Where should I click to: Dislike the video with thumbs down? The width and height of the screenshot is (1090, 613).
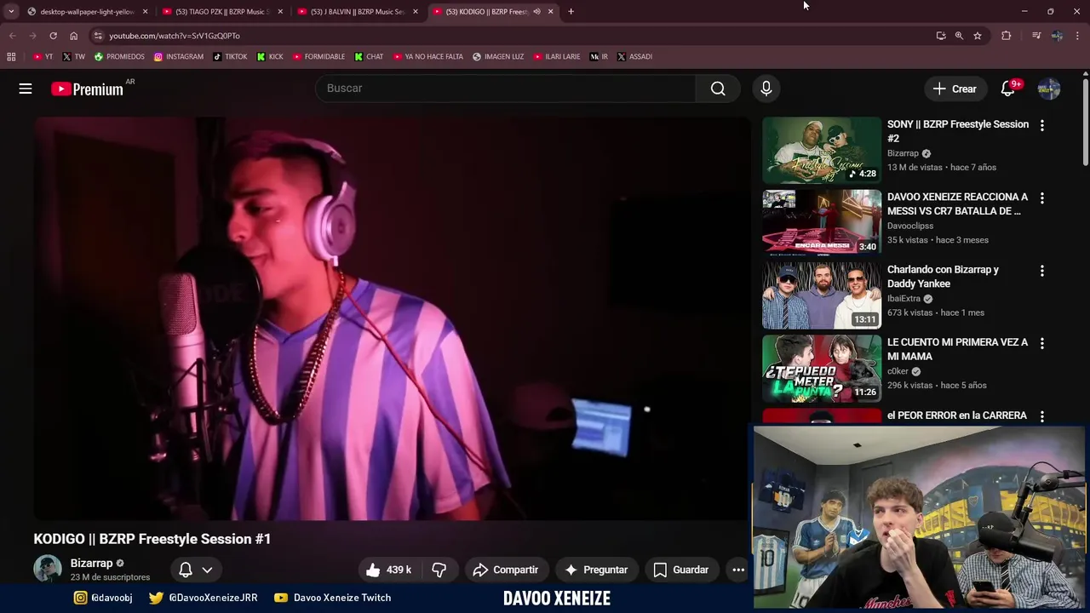439,570
